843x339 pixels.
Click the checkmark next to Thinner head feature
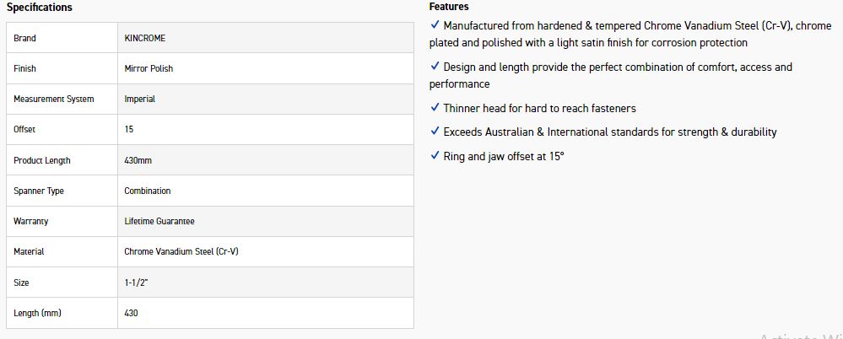point(435,108)
